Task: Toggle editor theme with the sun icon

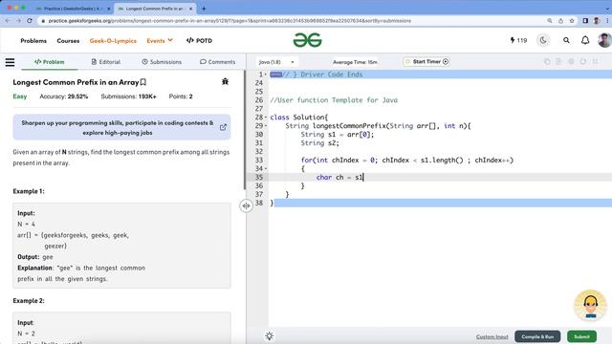Action: (270, 335)
